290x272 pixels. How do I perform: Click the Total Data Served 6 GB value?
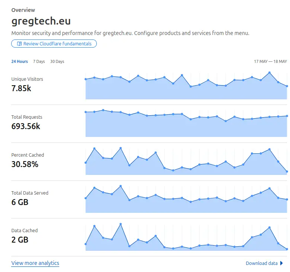click(x=20, y=202)
